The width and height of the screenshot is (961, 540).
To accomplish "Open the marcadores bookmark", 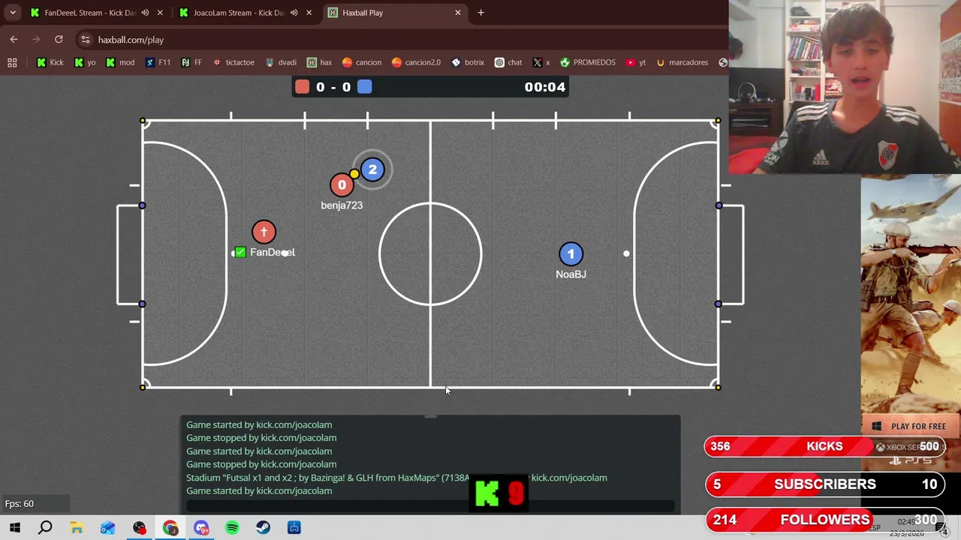I will pyautogui.click(x=682, y=62).
